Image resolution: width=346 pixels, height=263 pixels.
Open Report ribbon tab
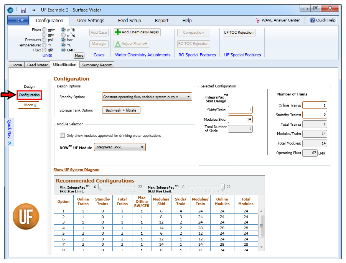(161, 21)
